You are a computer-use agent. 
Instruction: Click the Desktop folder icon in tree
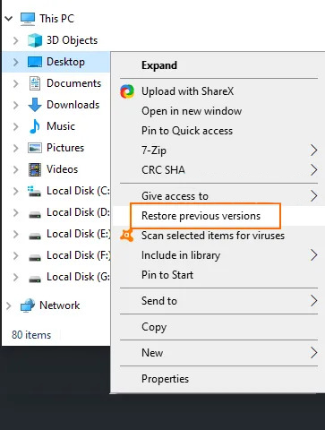click(x=35, y=62)
